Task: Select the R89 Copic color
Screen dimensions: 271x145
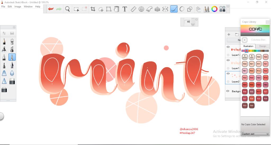Action: tap(252, 105)
